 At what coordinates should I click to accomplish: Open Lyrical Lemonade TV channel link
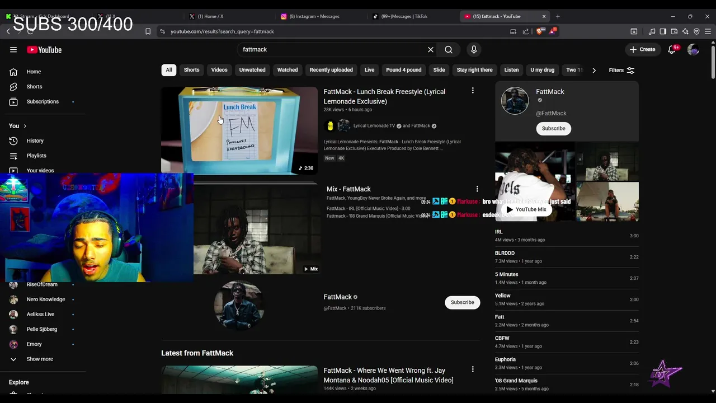374,126
